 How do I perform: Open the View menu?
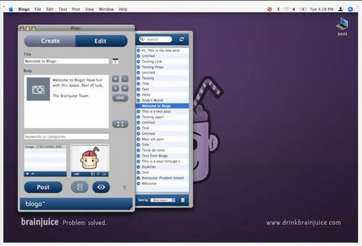(89, 9)
